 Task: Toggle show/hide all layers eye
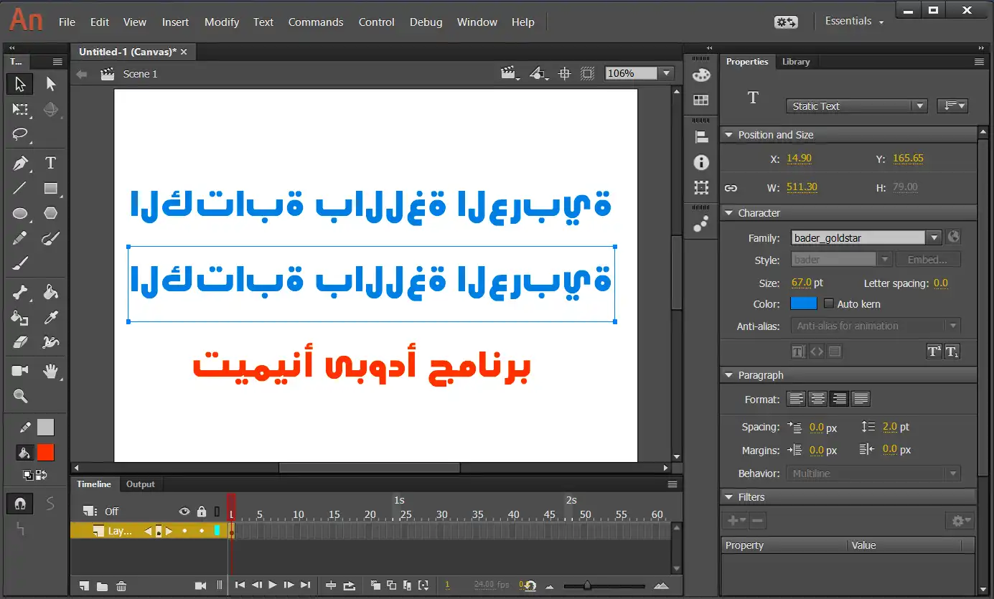point(184,511)
